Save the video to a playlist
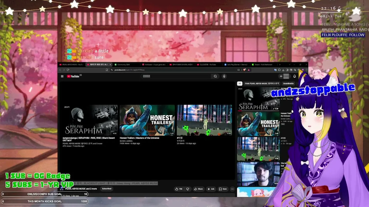This screenshot has width=369, height=207. [x=223, y=189]
